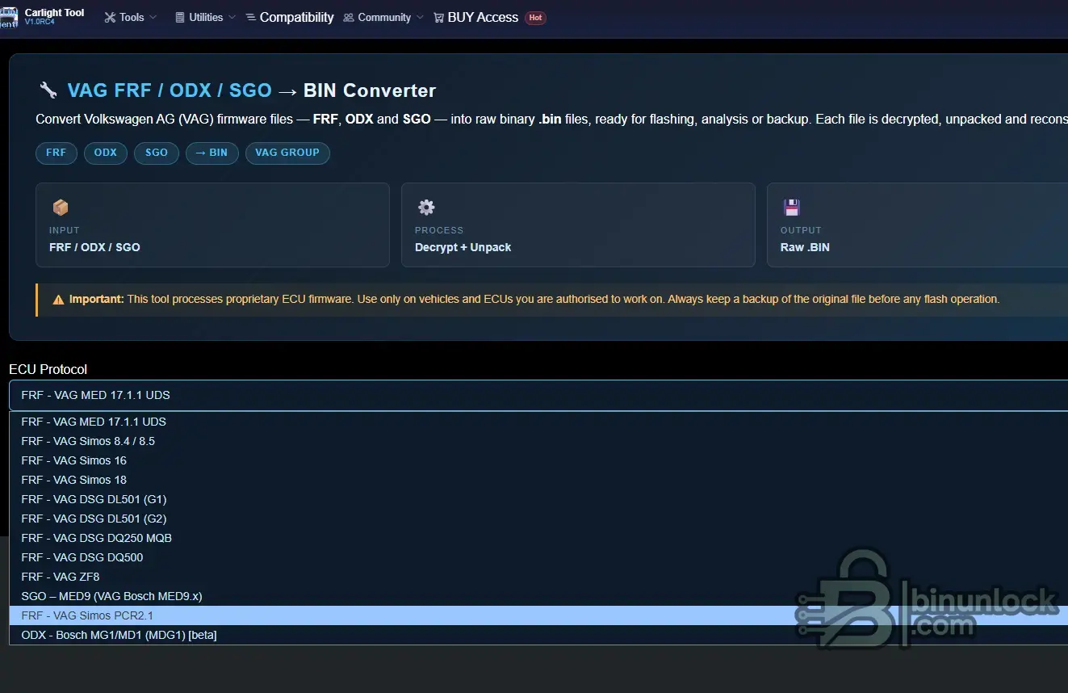Click the VAG FRF / ODX / SGO heading
Image resolution: width=1068 pixels, height=693 pixels.
click(x=170, y=90)
